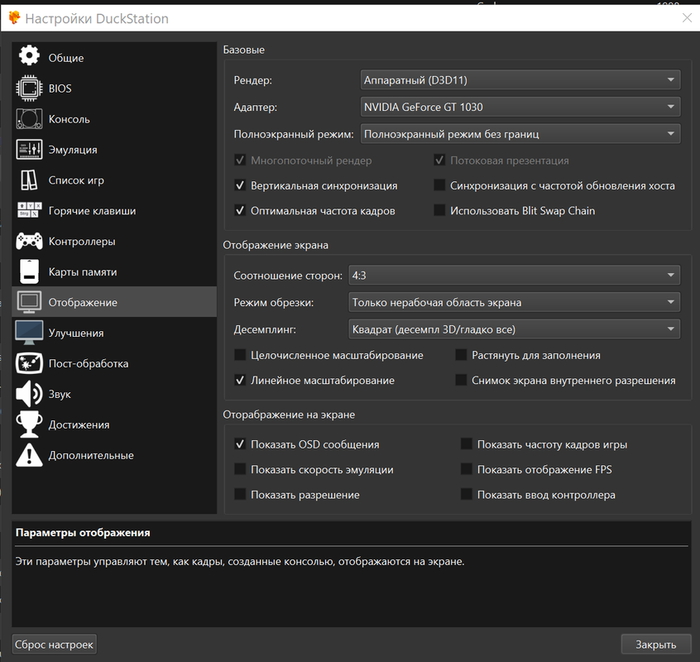
Task: Click the Параметры отображения help heading
Action: pyautogui.click(x=83, y=533)
